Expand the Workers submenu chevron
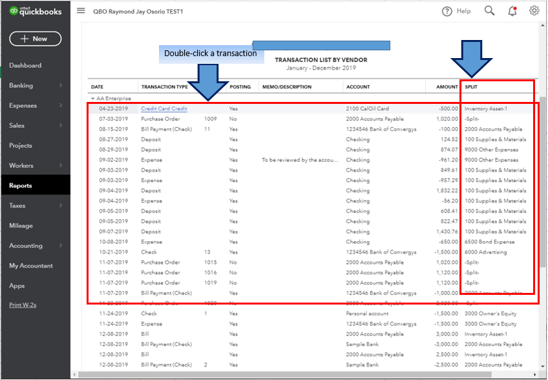 61,165
